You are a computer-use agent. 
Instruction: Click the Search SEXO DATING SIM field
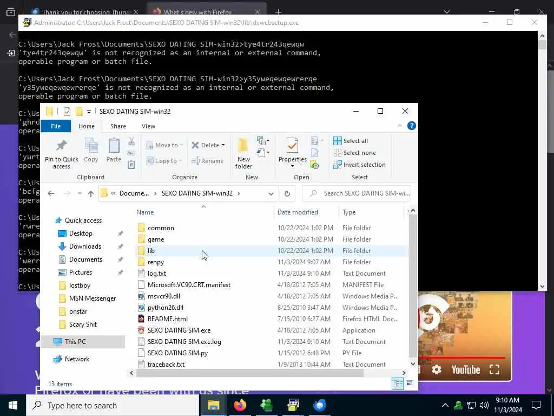click(x=357, y=193)
